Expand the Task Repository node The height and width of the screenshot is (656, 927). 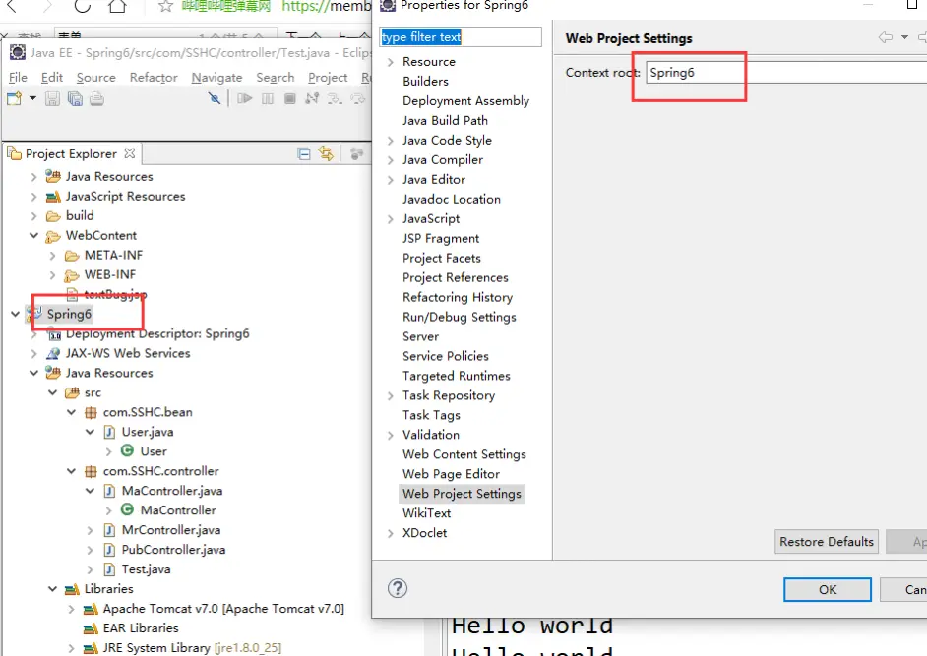pyautogui.click(x=391, y=396)
